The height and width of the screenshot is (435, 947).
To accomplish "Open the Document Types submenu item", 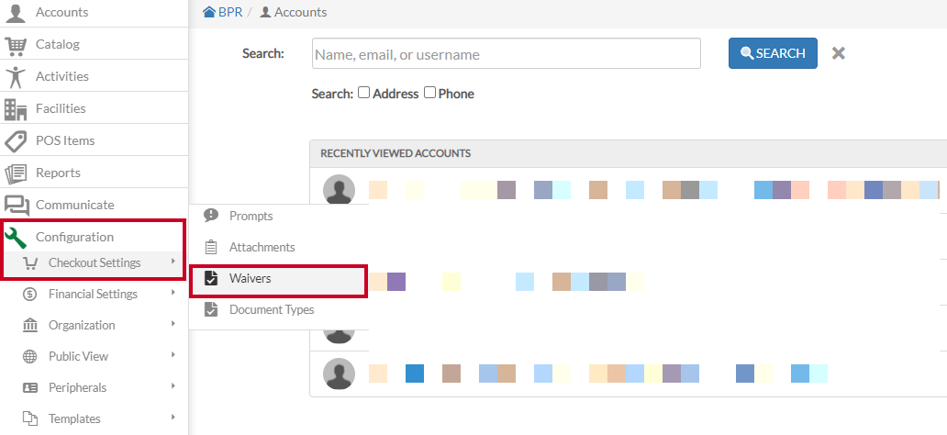I will pyautogui.click(x=278, y=309).
